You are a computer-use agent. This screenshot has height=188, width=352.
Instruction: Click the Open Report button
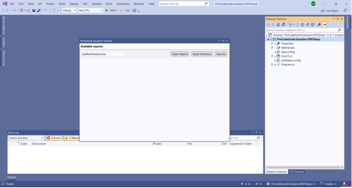(180, 54)
